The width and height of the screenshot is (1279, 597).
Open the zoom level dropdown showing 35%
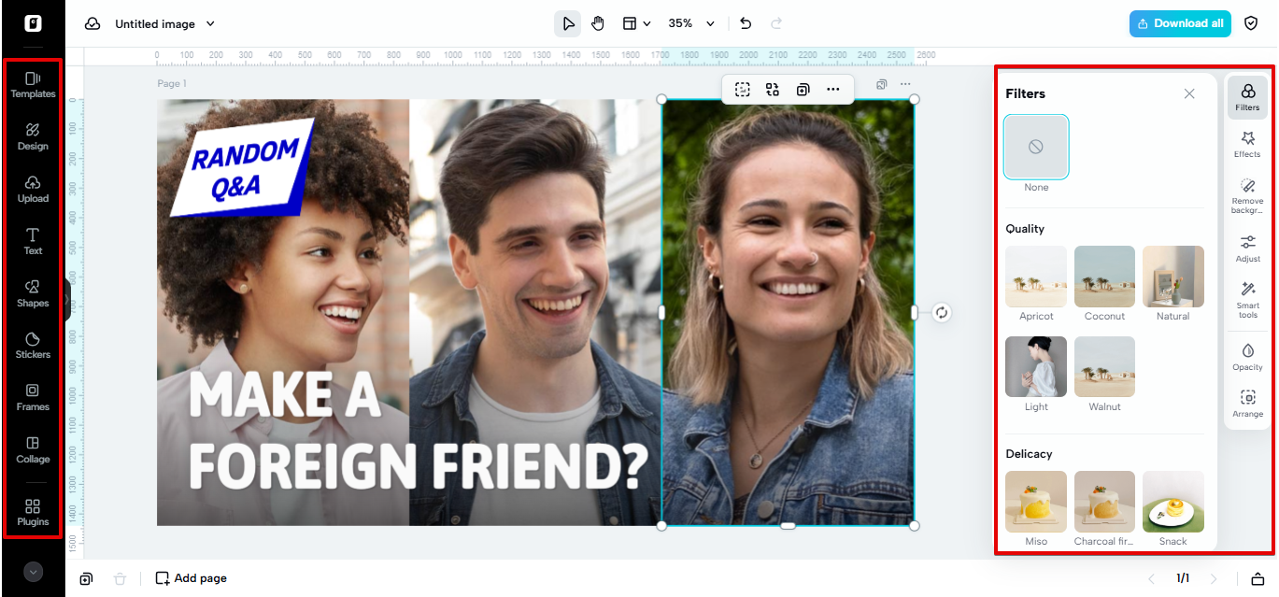pos(690,23)
